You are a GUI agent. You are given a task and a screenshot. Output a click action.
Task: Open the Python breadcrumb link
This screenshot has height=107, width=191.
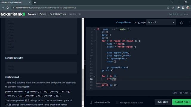pos(43,14)
